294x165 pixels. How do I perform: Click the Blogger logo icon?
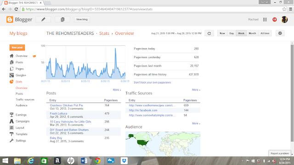[10, 19]
